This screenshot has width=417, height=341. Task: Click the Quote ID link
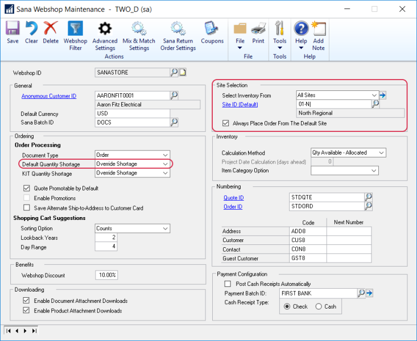click(233, 198)
